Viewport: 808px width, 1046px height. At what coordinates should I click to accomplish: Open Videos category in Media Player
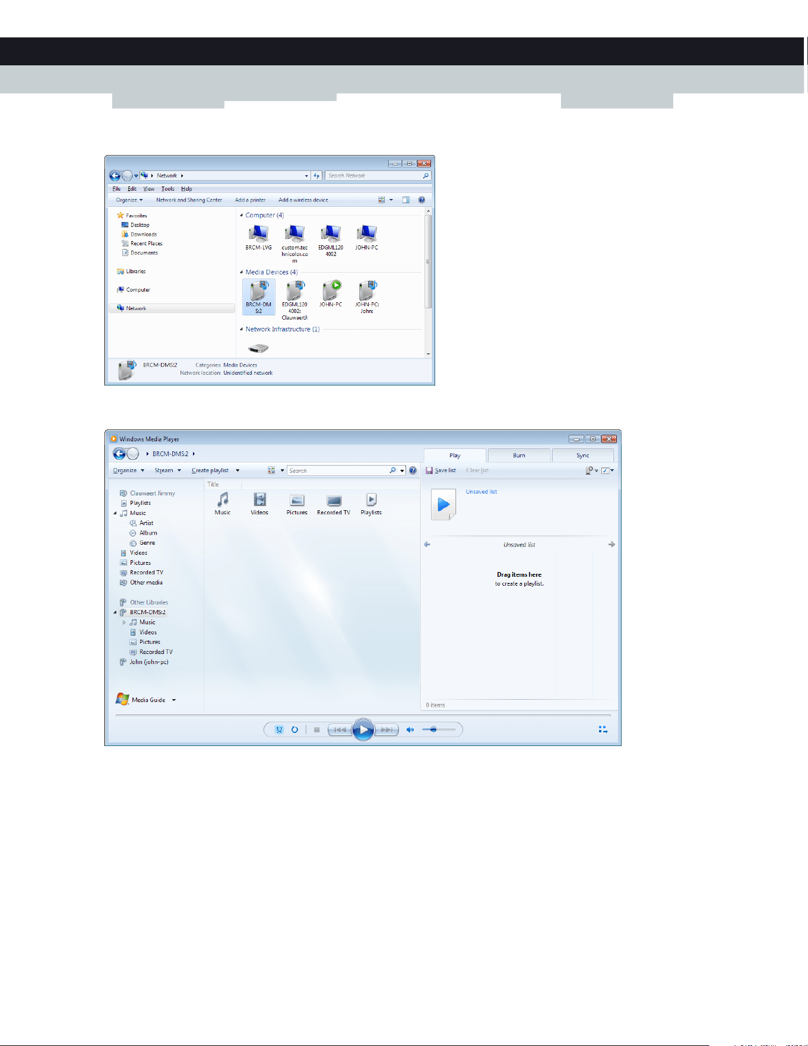[259, 504]
